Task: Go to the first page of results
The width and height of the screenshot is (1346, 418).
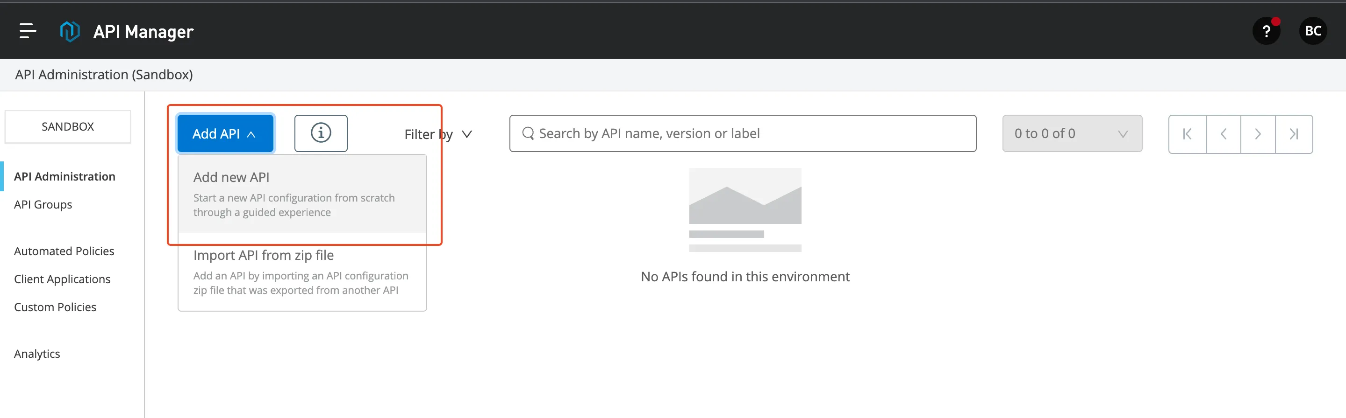Action: click(x=1187, y=134)
